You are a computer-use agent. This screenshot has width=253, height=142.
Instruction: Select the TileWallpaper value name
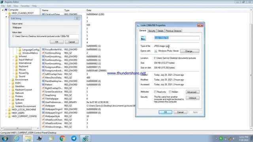point(52,99)
